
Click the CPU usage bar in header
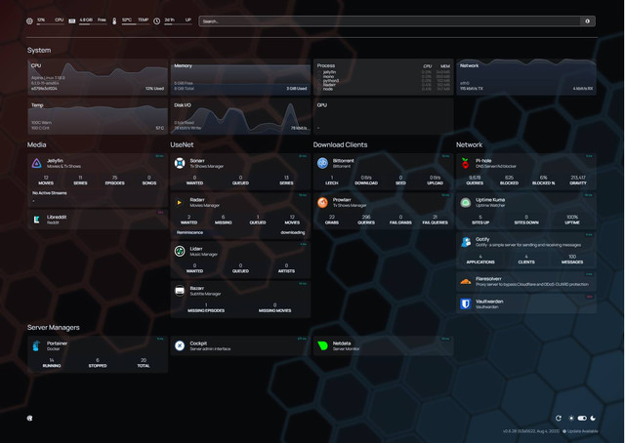pos(50,23)
